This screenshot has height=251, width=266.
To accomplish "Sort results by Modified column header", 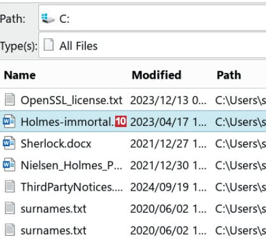I will point(157,75).
